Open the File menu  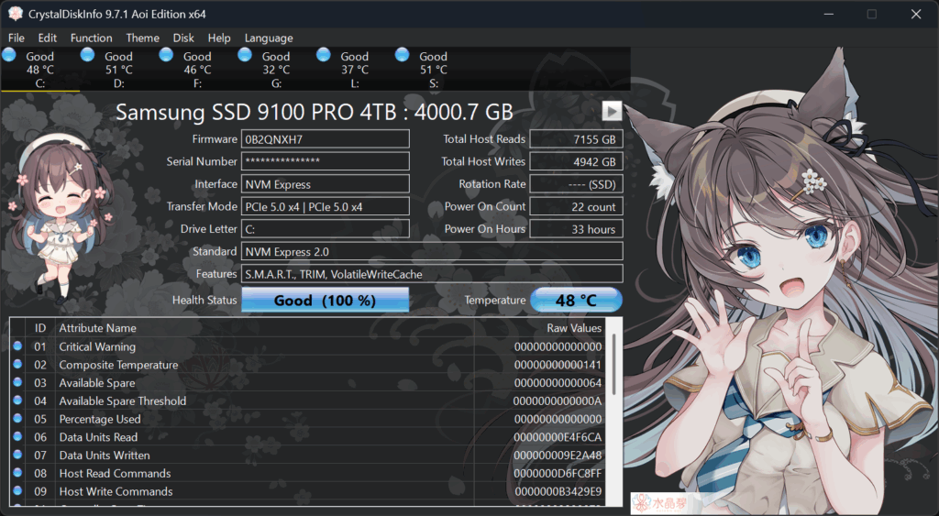tap(17, 38)
